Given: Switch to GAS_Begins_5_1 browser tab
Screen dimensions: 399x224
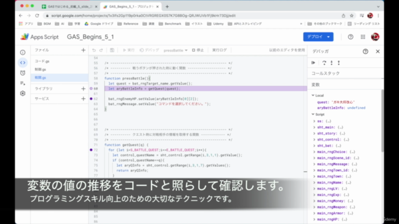Looking at the screenshot, I should coord(131,7).
